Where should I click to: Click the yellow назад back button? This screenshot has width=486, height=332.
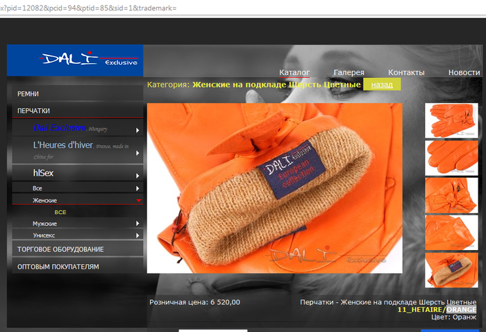[x=381, y=85]
